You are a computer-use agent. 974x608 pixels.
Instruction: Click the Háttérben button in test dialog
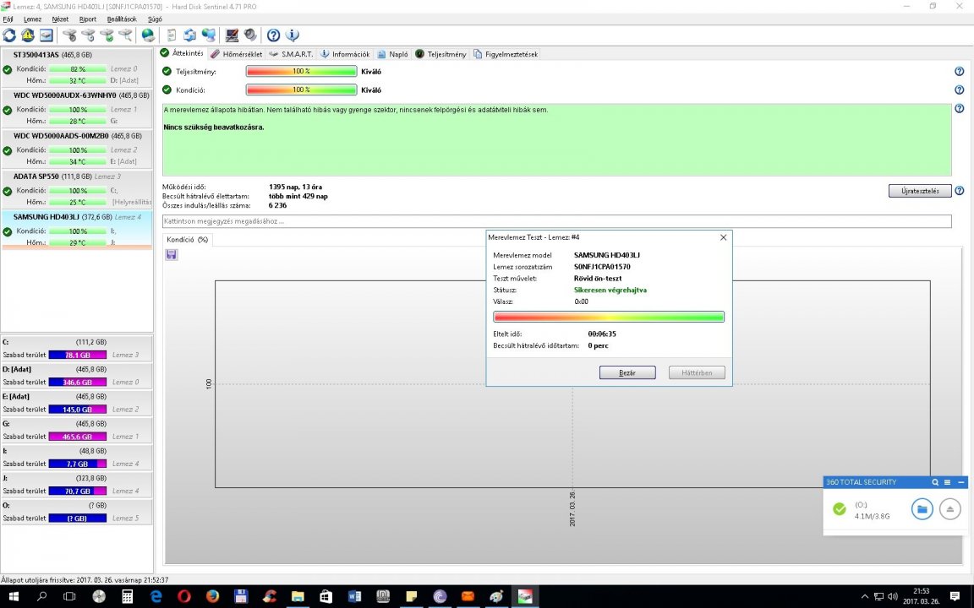[x=697, y=372]
